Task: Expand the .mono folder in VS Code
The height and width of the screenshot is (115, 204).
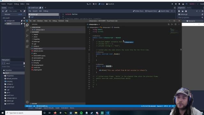Action: (x=33, y=37)
